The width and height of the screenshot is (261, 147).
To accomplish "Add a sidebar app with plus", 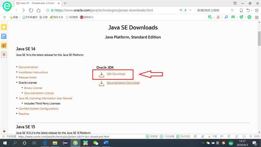I will [4, 131].
